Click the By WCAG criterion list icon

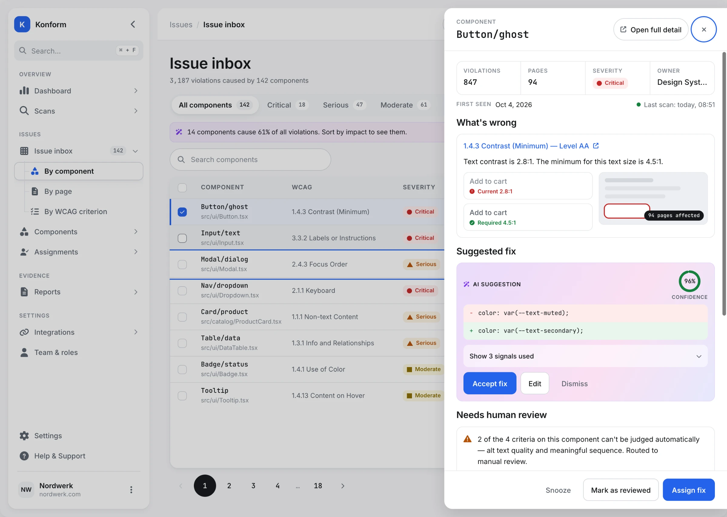point(35,211)
